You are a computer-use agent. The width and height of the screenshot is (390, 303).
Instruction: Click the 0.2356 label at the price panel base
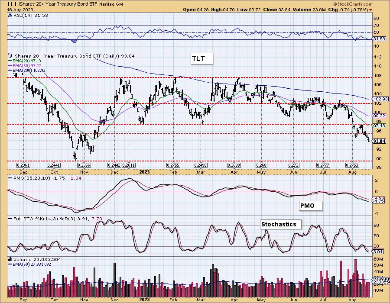pos(84,165)
